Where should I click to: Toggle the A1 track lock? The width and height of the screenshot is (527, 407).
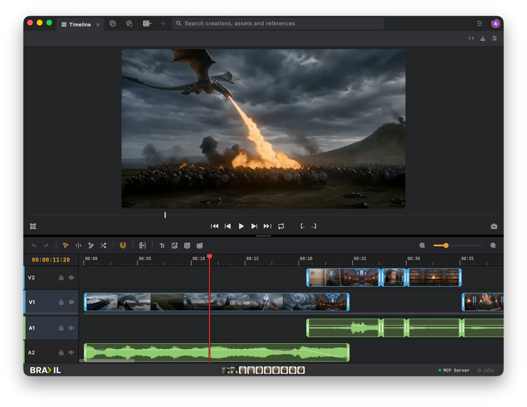point(61,328)
